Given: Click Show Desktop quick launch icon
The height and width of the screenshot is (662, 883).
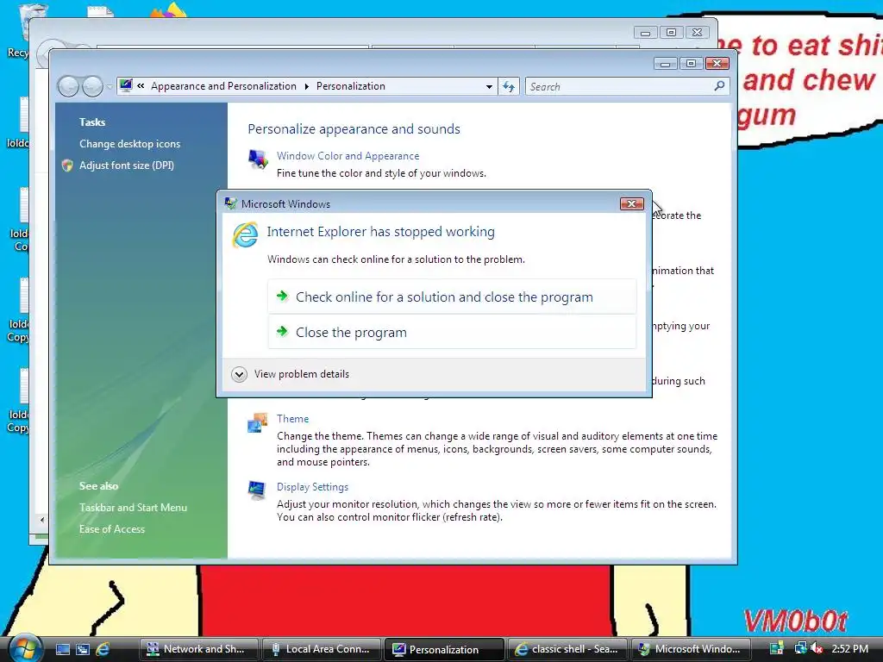Looking at the screenshot, I should pos(62,649).
